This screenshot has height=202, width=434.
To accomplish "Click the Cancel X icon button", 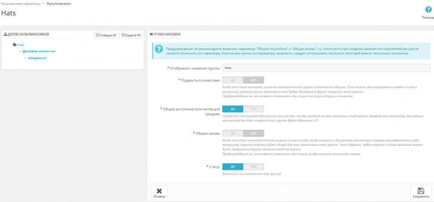I will [x=159, y=192].
